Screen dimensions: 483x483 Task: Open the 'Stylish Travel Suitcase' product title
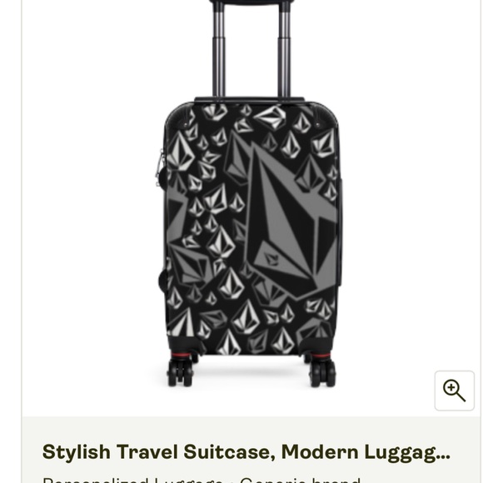246,452
